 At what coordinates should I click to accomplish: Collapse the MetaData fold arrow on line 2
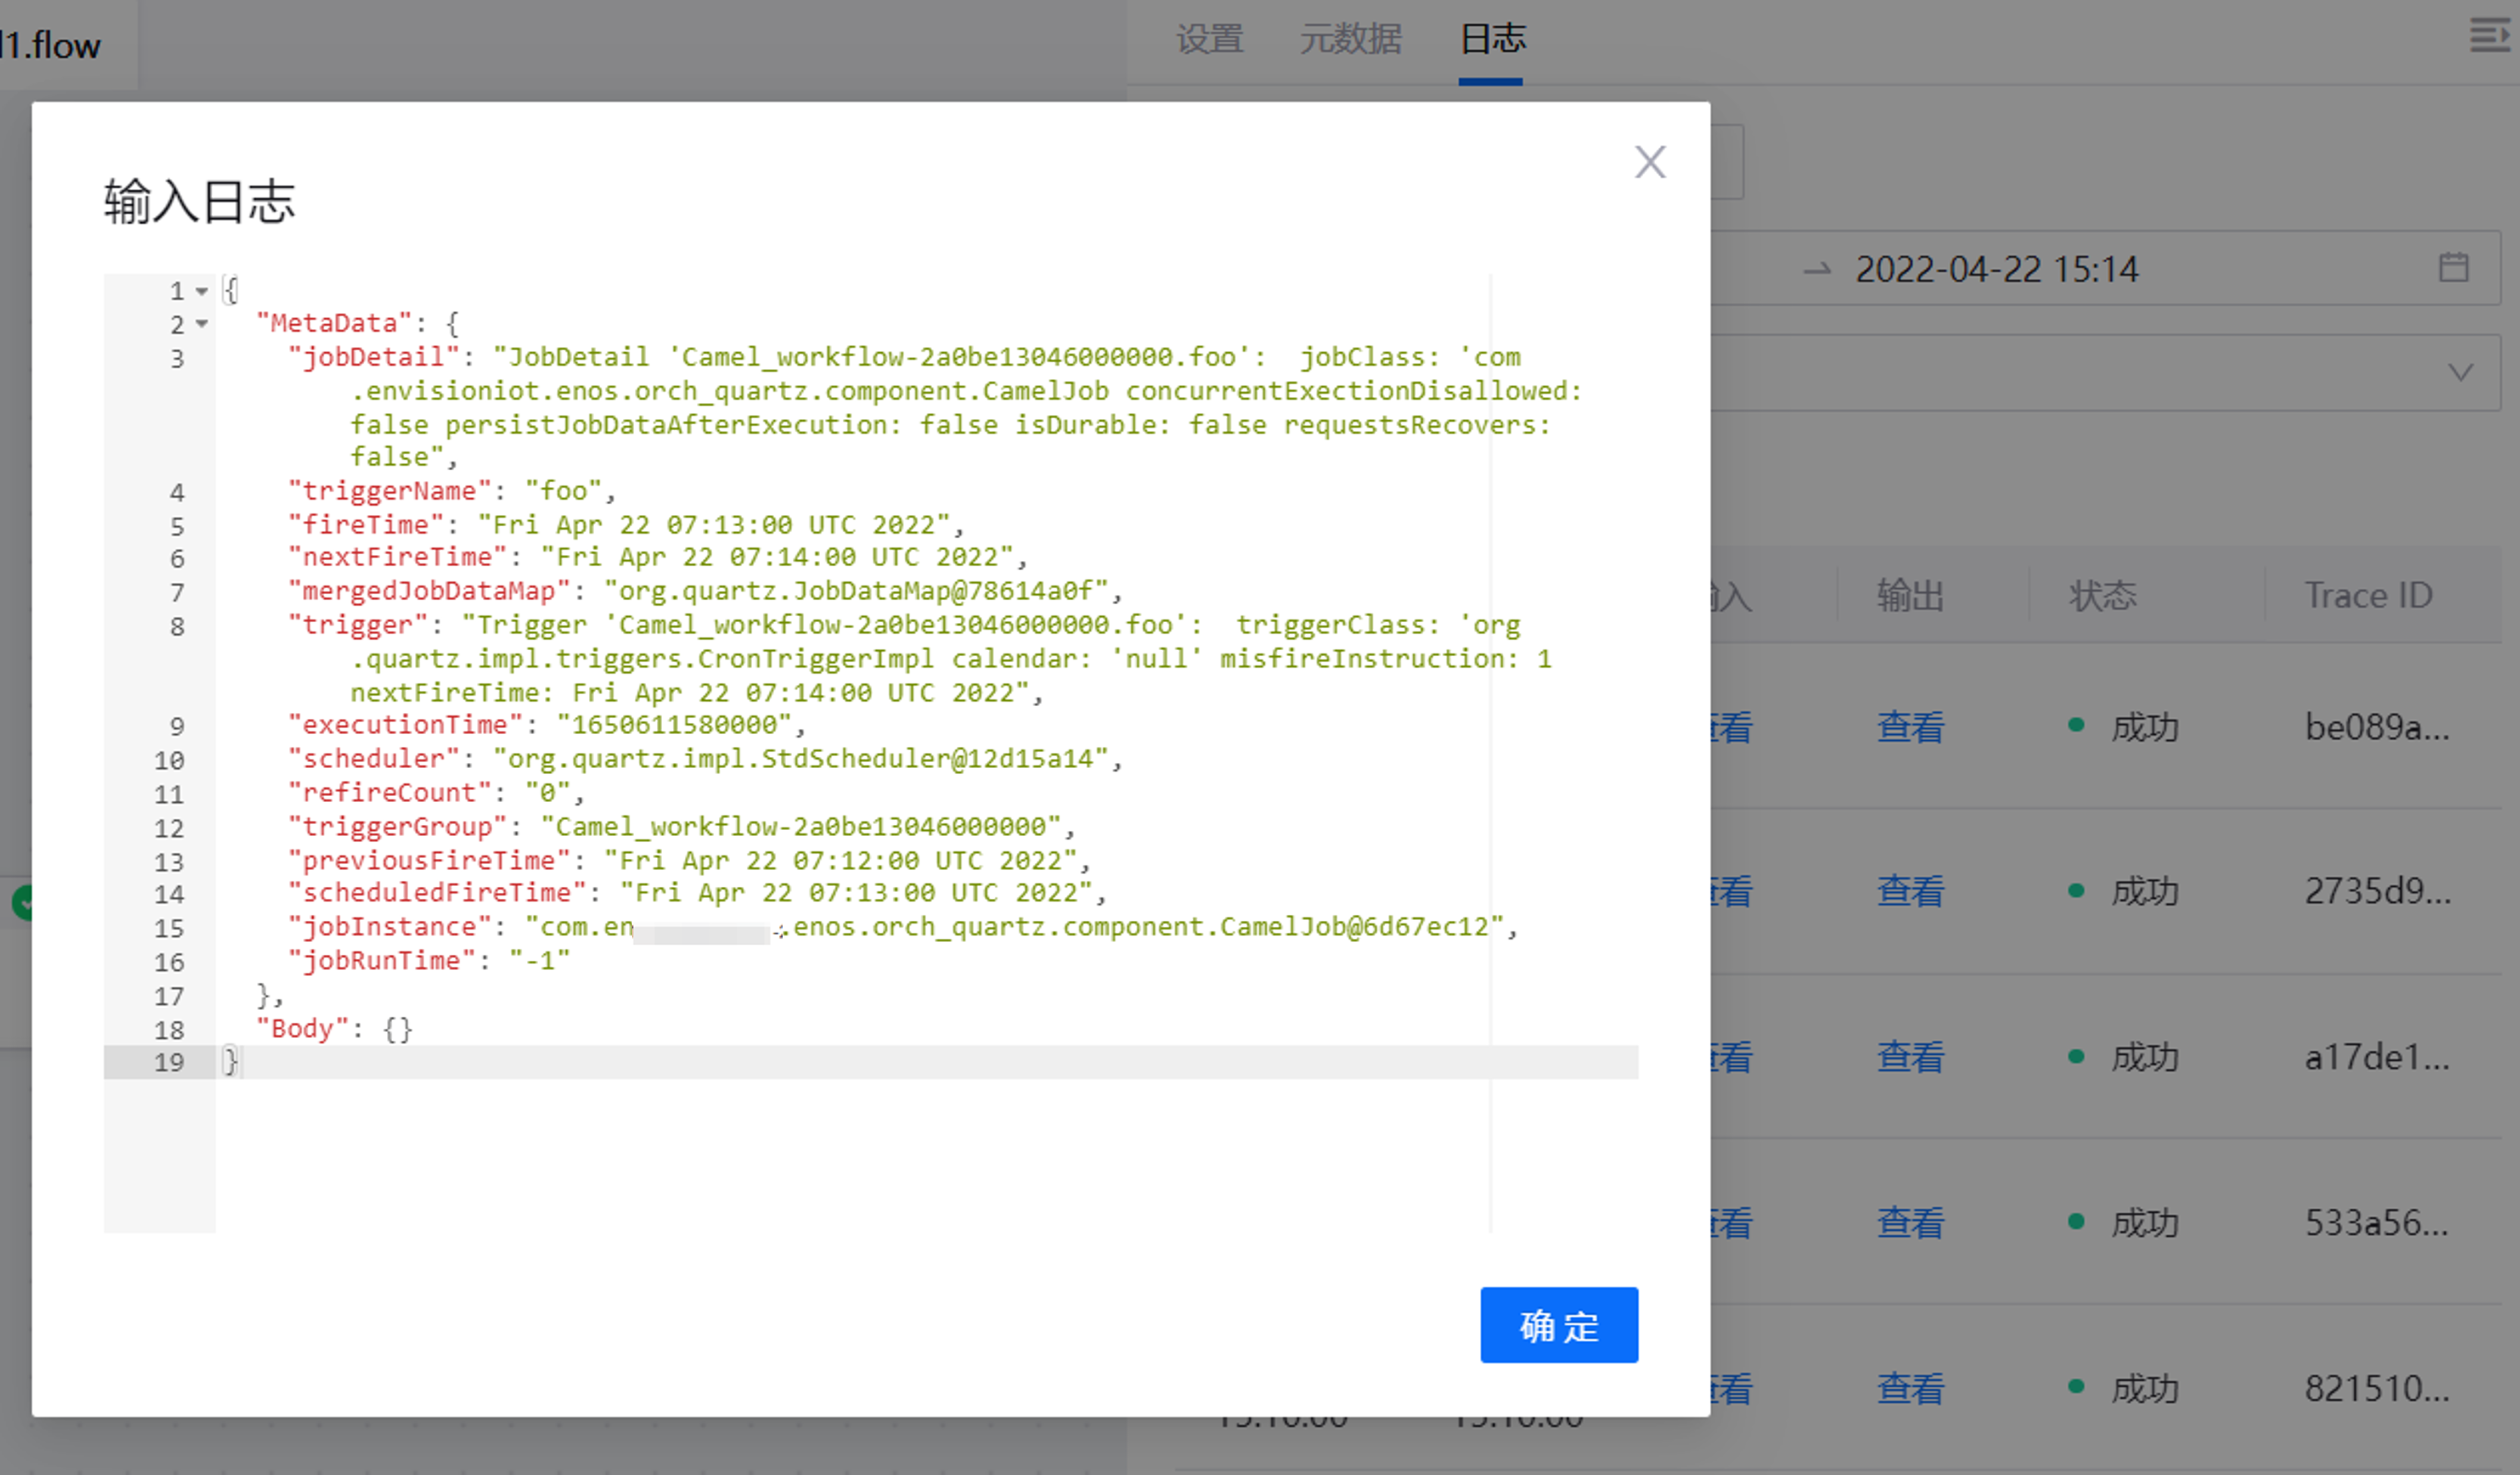(202, 324)
